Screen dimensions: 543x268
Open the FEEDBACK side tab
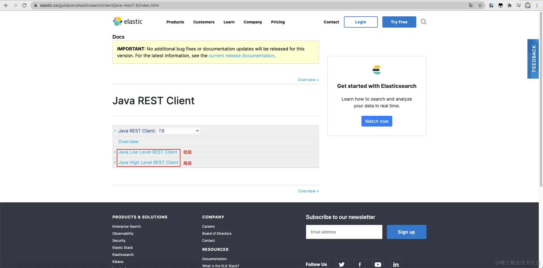pyautogui.click(x=534, y=59)
